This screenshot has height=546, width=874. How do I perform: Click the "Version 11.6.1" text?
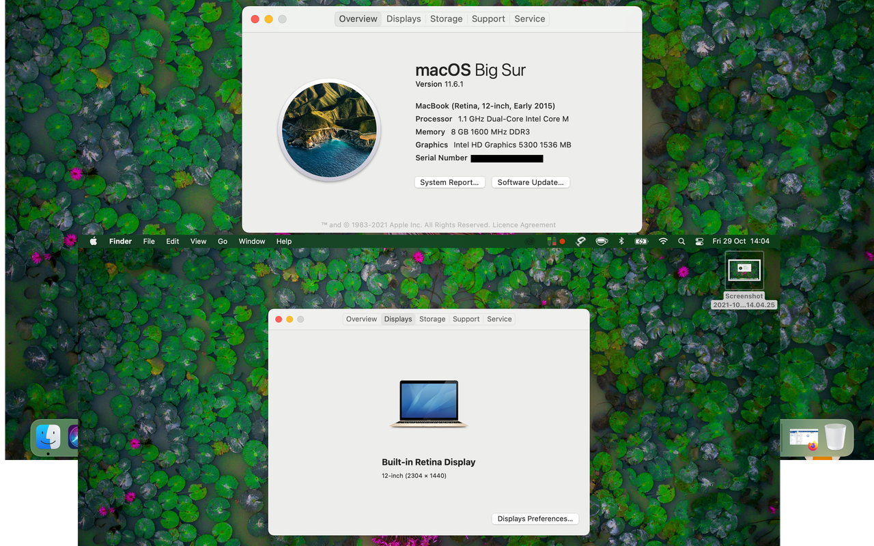(x=440, y=84)
